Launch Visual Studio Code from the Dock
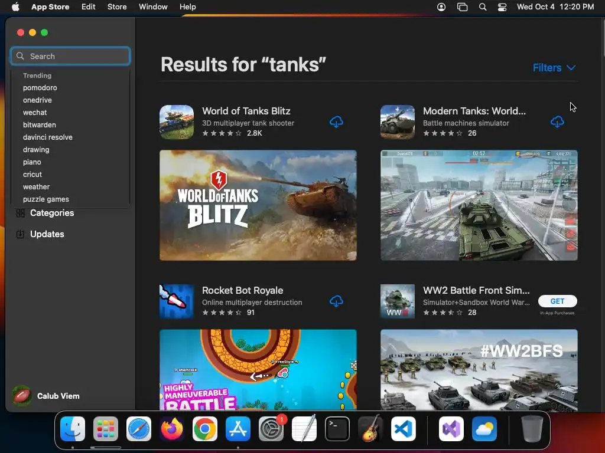 (404, 429)
